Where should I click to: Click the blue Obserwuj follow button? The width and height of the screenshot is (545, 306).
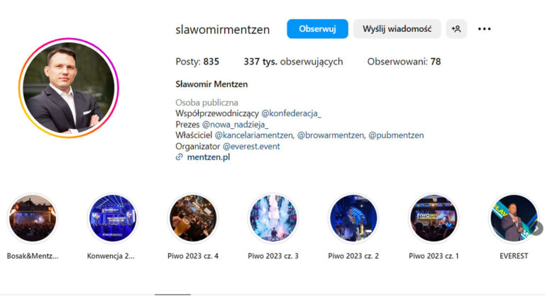(317, 29)
